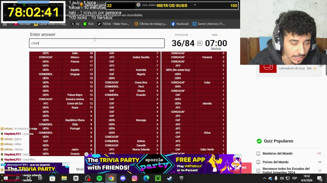Open Microsoft Edge from the taskbar
This screenshot has width=327, height=183.
click(146, 178)
